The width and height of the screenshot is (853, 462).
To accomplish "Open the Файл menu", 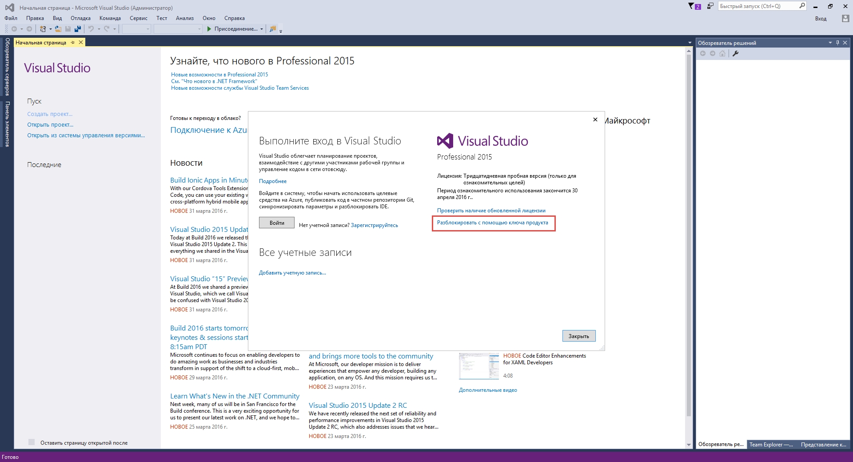I will [x=11, y=18].
